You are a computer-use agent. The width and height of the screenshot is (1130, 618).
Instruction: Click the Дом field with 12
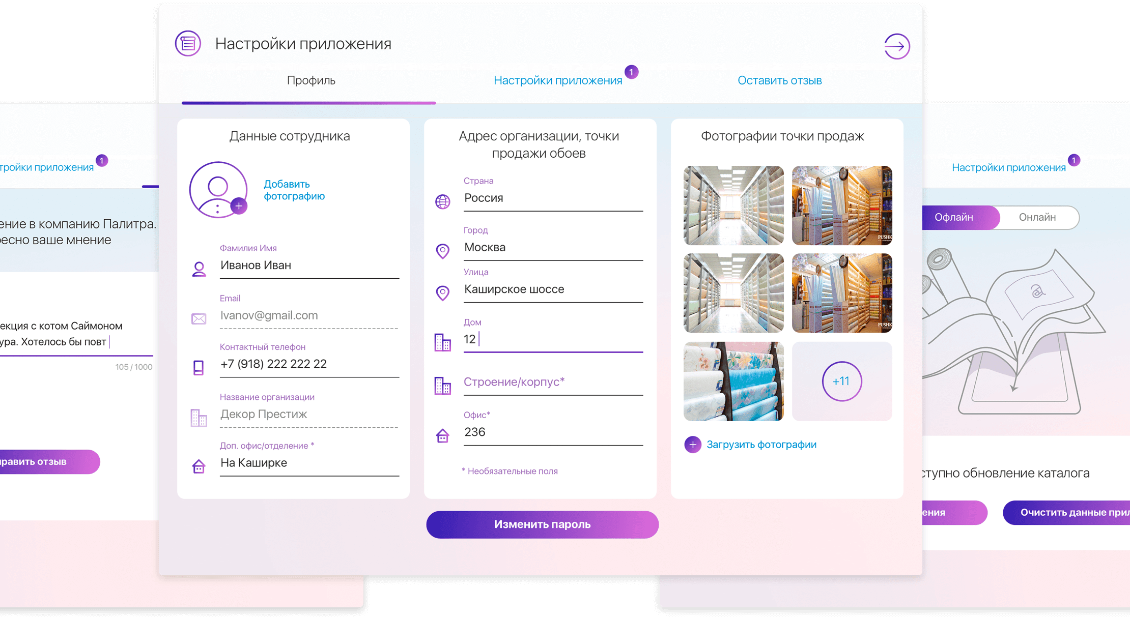pos(553,339)
